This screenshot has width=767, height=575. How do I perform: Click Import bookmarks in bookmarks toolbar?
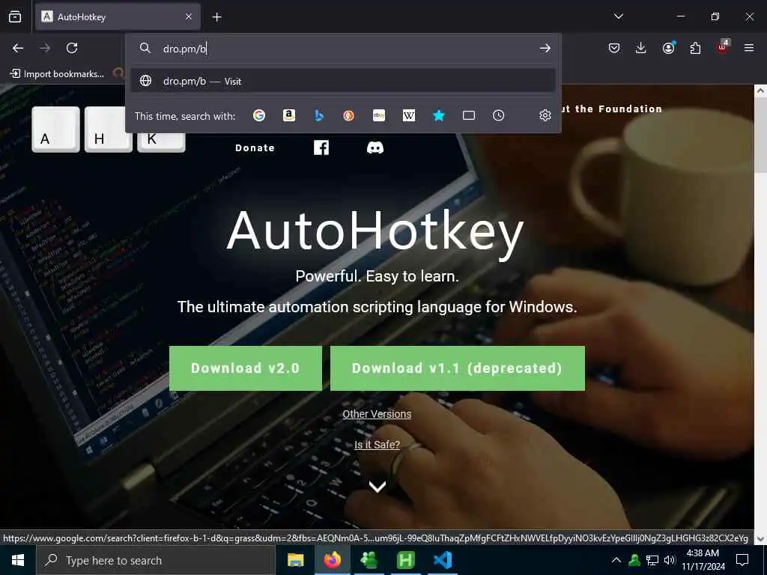tap(57, 74)
